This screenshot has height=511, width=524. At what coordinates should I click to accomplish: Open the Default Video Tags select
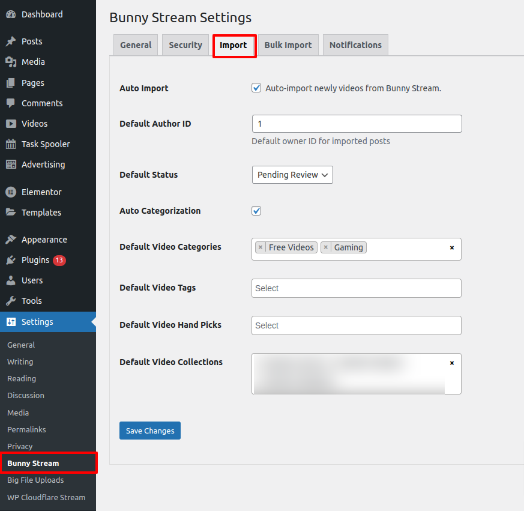point(356,288)
